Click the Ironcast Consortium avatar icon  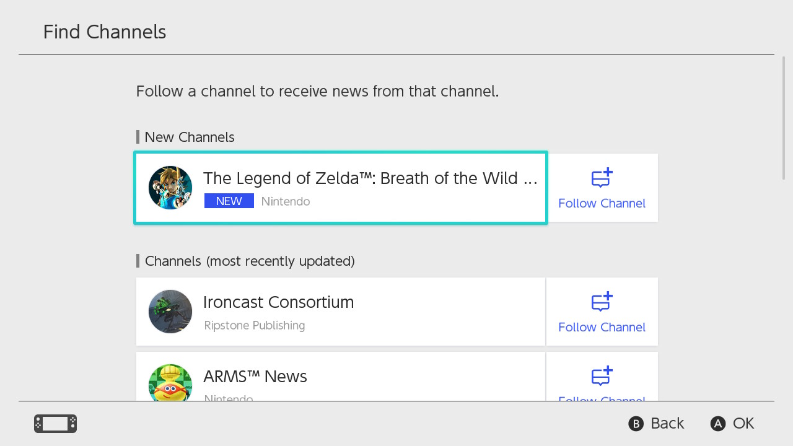tap(170, 312)
